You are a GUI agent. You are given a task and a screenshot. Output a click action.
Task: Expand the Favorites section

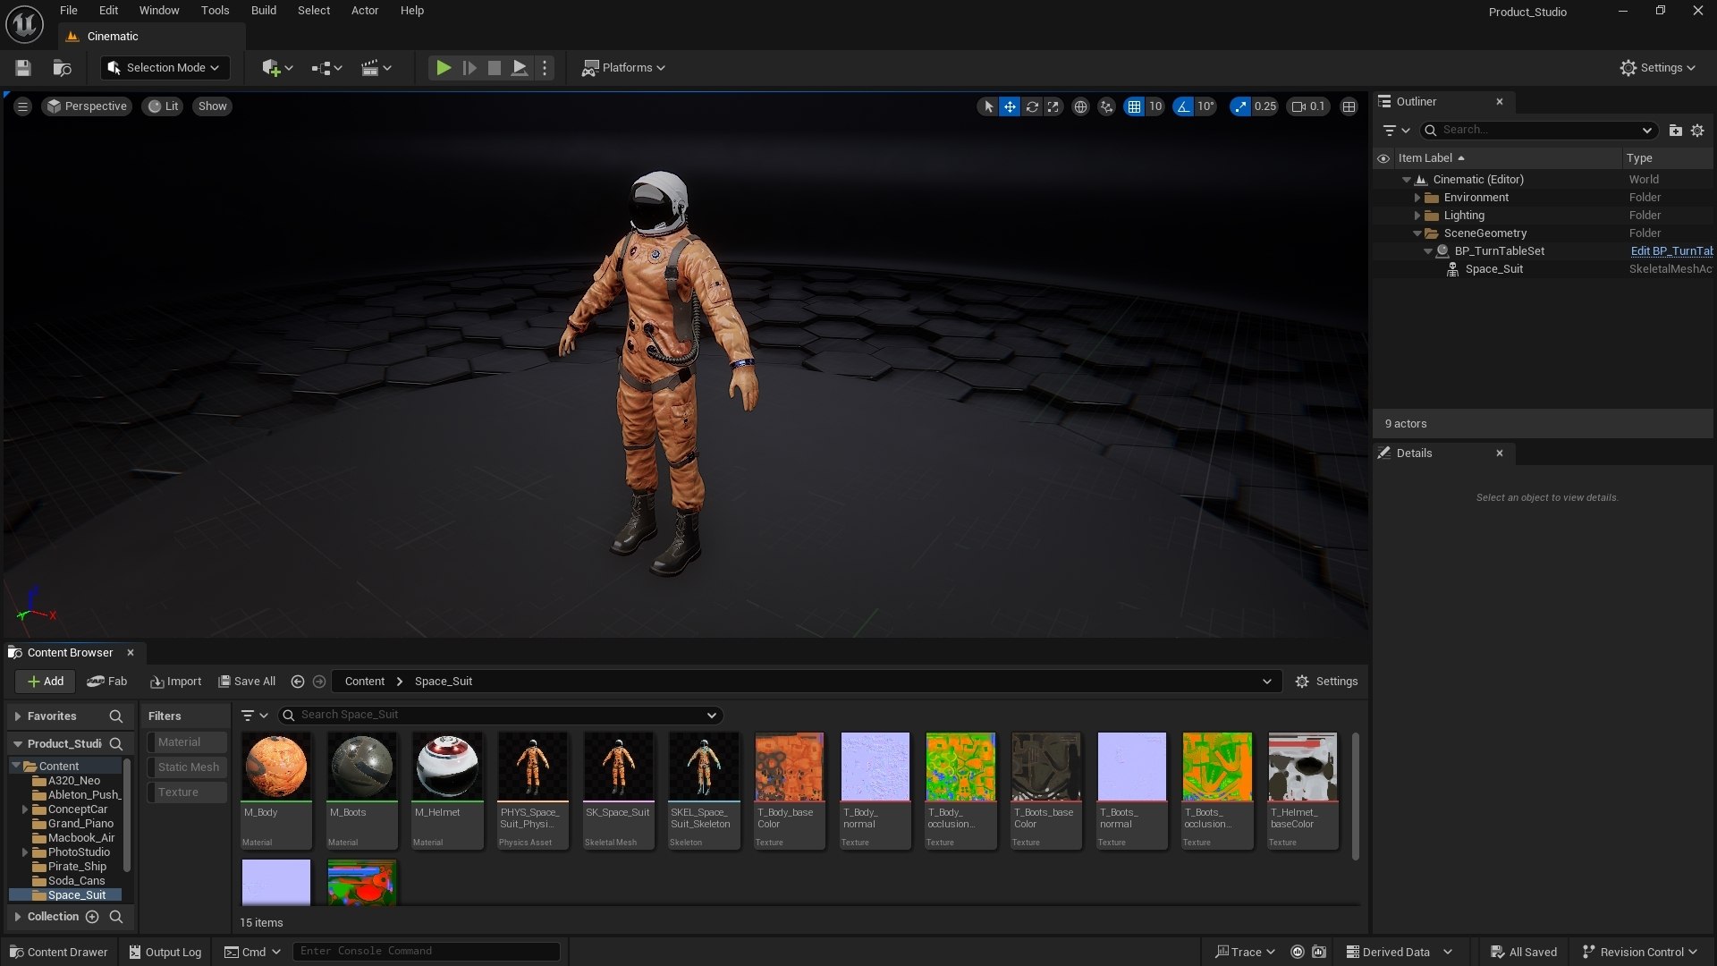(18, 716)
